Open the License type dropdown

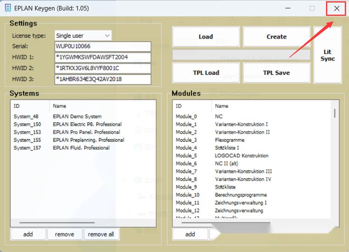[83, 36]
